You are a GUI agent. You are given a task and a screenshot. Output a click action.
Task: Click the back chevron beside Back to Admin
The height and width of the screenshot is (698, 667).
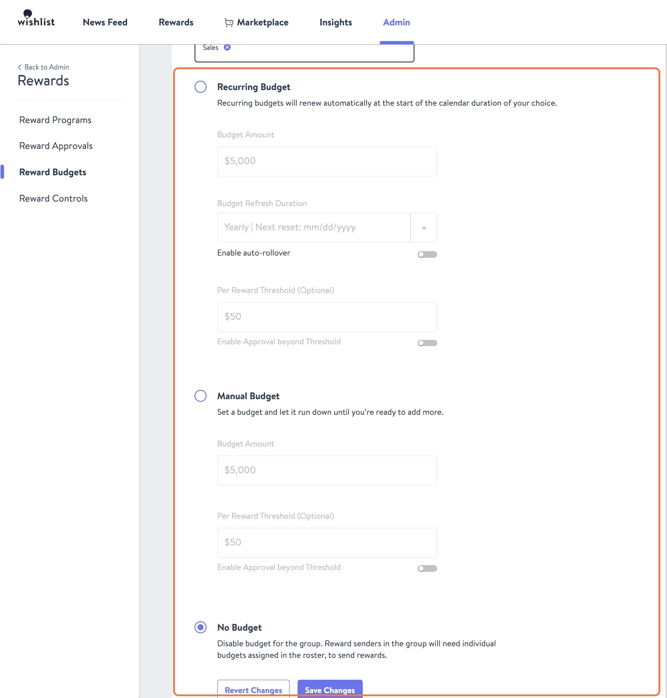click(x=20, y=67)
